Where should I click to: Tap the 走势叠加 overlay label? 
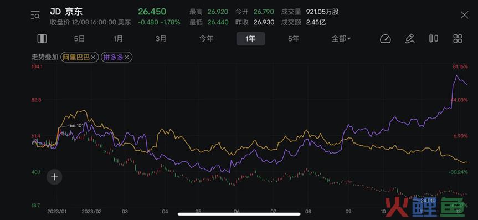point(45,57)
